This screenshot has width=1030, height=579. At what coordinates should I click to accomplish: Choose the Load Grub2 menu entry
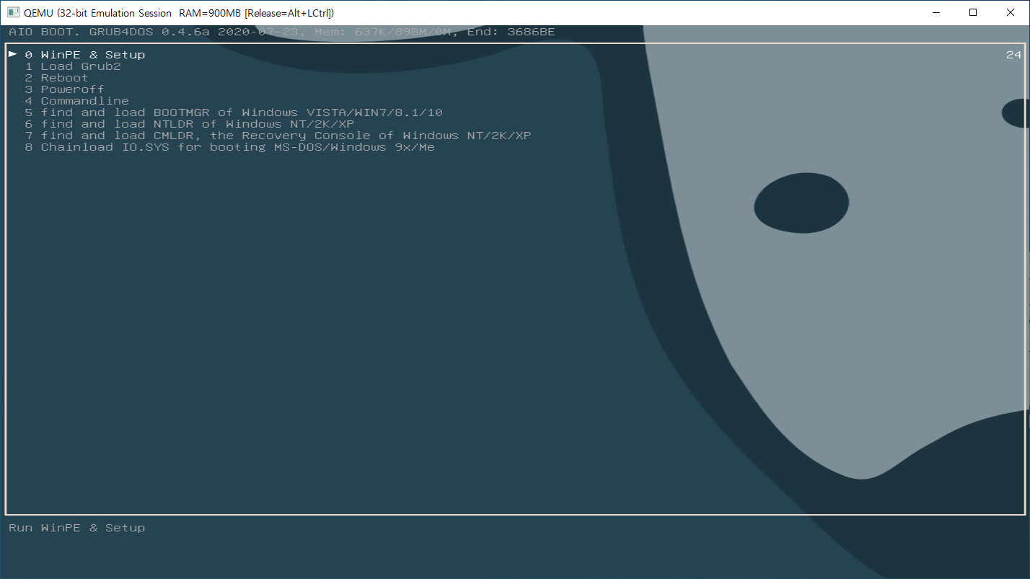coord(73,66)
